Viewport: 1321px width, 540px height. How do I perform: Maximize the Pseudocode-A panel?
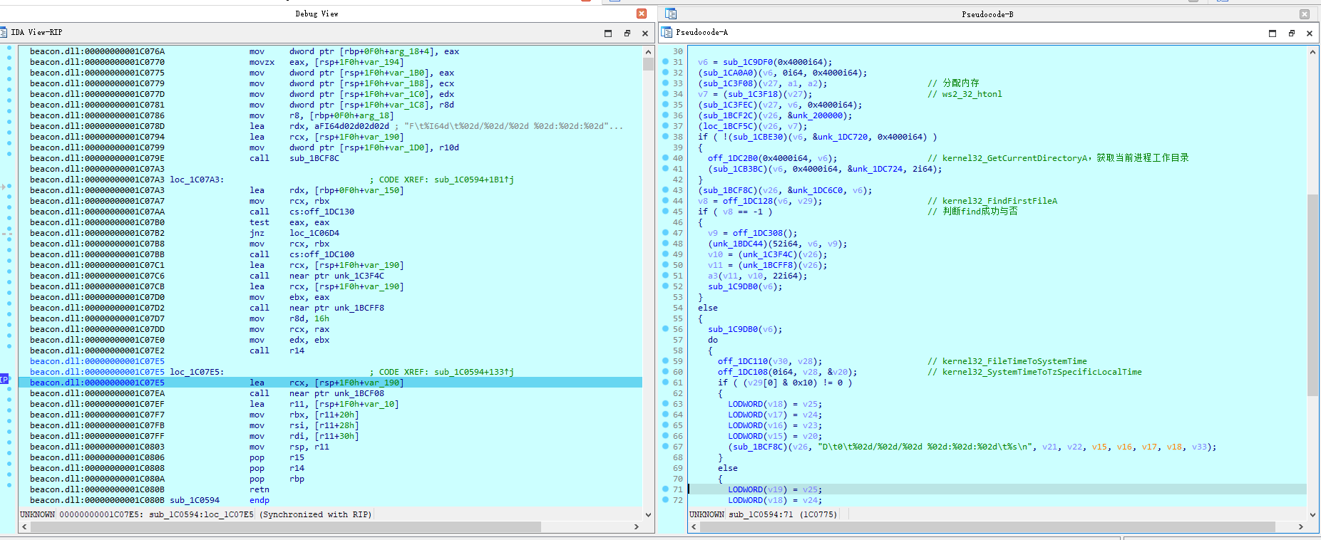tap(1273, 33)
